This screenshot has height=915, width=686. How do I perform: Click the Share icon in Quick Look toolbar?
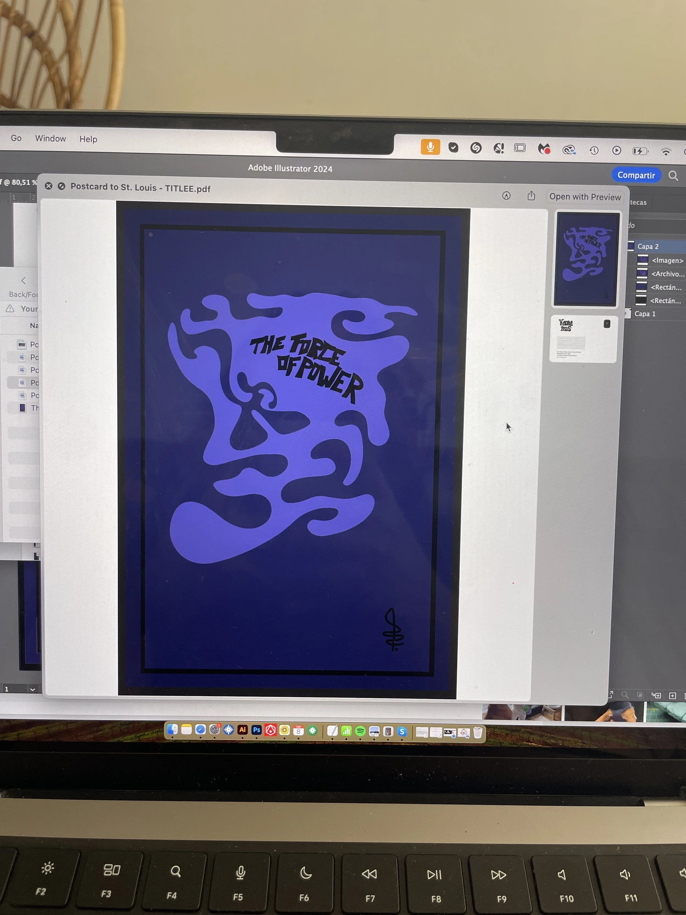pyautogui.click(x=531, y=196)
